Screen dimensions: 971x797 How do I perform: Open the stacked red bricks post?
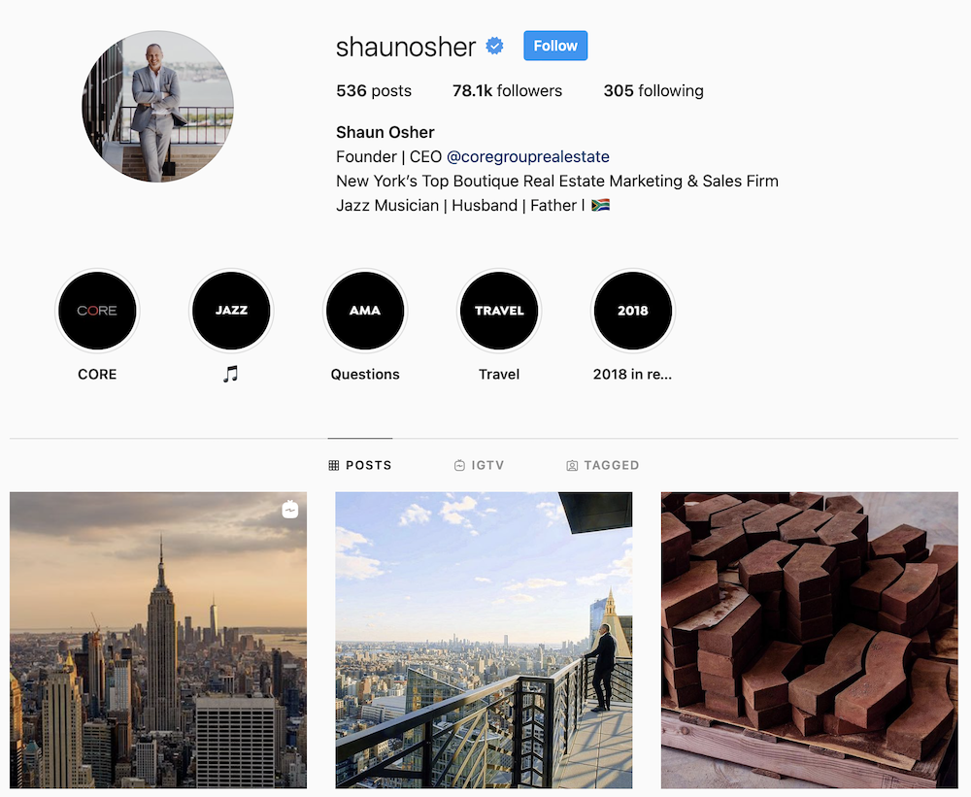point(810,640)
